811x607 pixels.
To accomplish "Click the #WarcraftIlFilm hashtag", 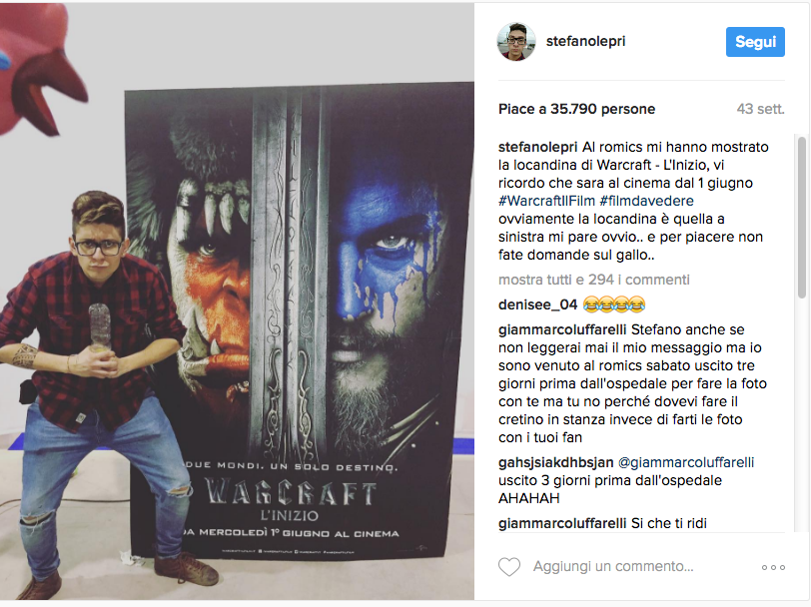I will 546,201.
